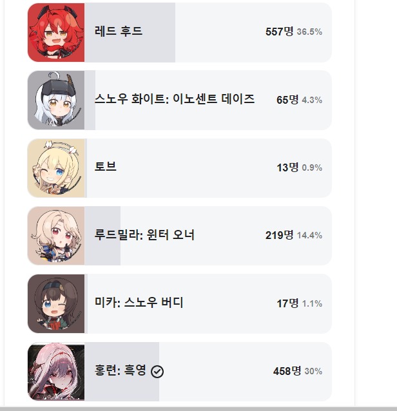Select the 루드밀라: 윈터 오너 option label

pos(144,235)
